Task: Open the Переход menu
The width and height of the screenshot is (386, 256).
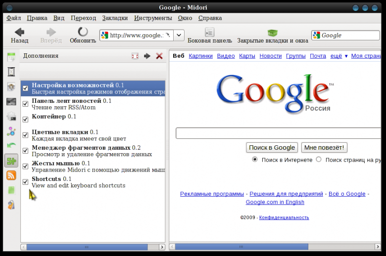Action: point(84,18)
